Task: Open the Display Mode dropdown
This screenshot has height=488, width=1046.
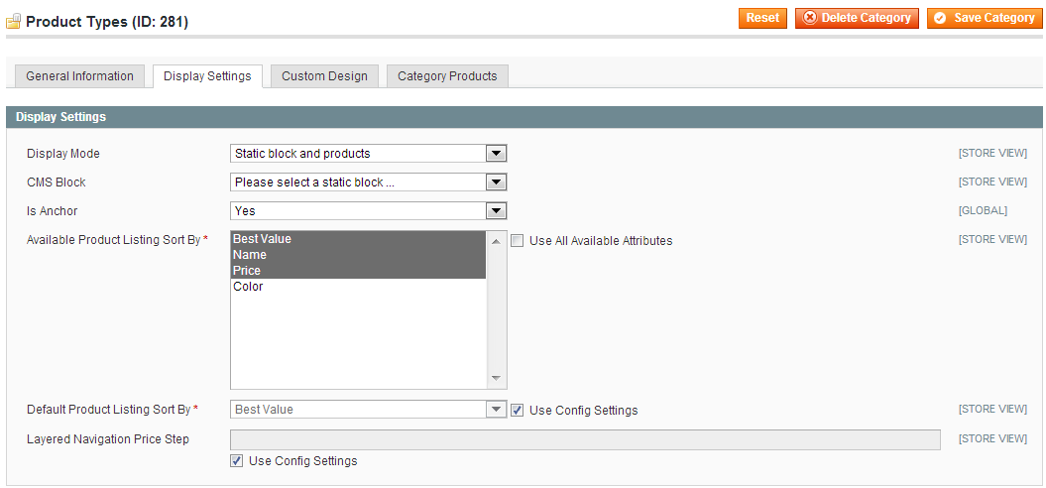Action: tap(368, 154)
